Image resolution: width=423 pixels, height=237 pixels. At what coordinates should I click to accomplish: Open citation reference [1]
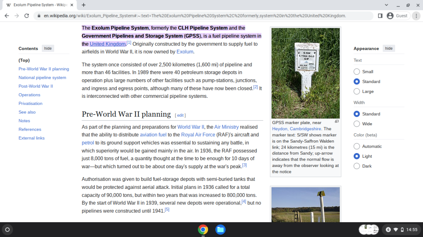(129, 43)
